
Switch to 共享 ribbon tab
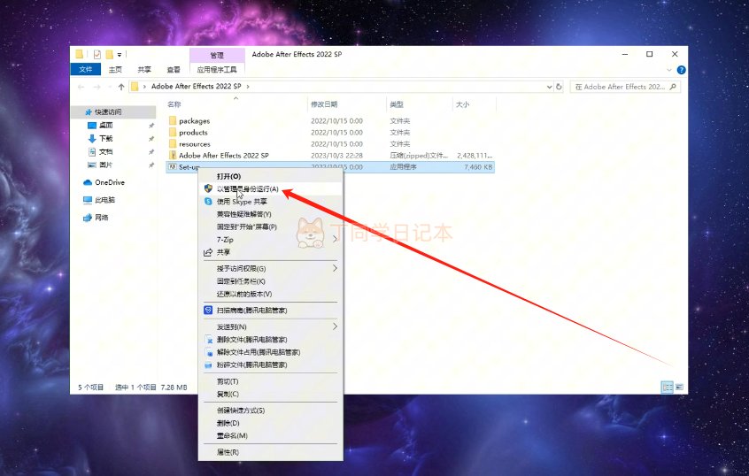(144, 70)
